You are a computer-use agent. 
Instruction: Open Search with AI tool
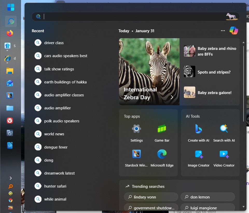coord(224,133)
